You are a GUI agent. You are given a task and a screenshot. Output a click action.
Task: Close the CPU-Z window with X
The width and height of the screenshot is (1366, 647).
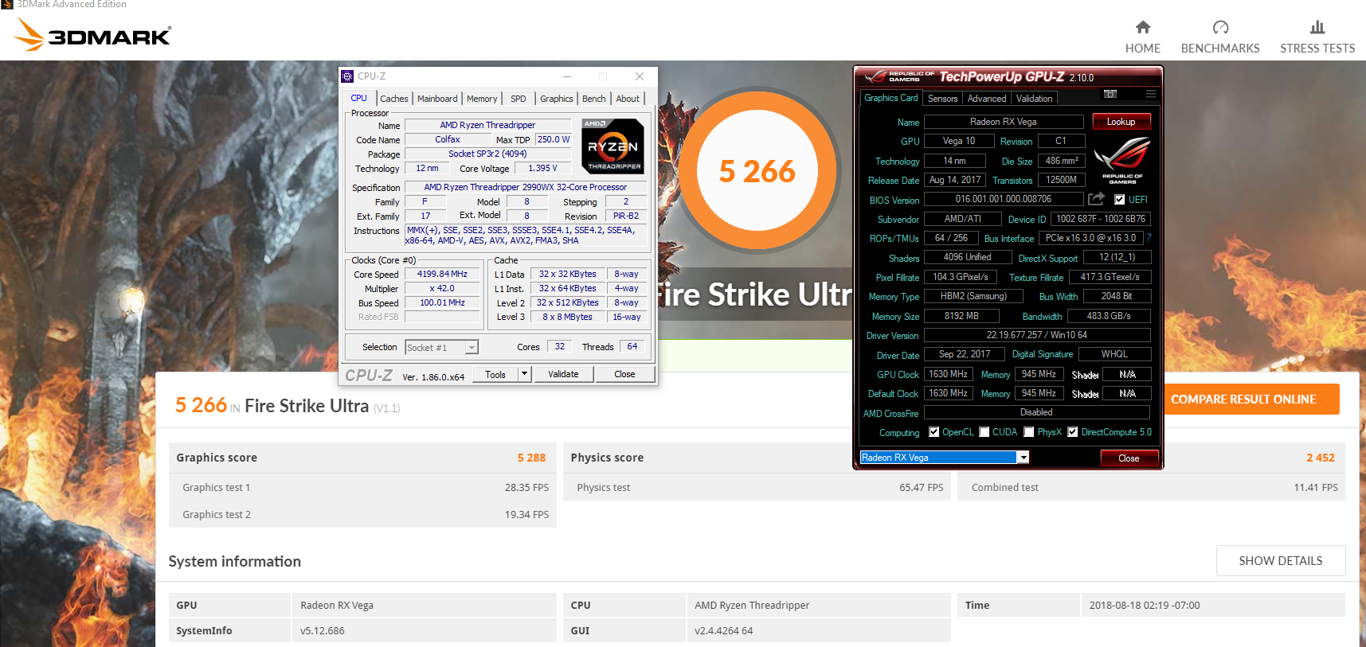tap(640, 76)
